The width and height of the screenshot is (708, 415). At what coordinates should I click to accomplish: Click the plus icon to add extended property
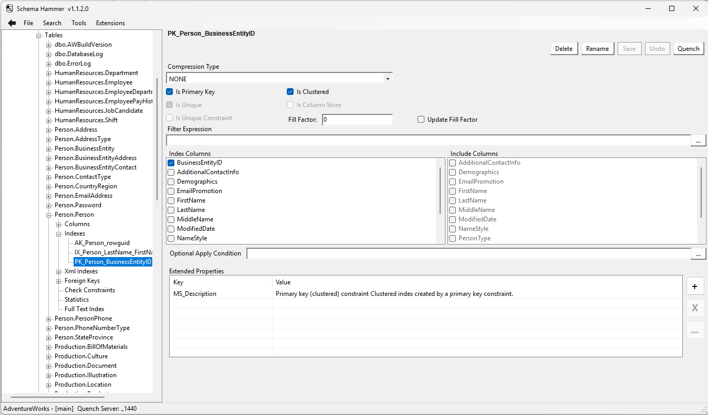(x=695, y=286)
